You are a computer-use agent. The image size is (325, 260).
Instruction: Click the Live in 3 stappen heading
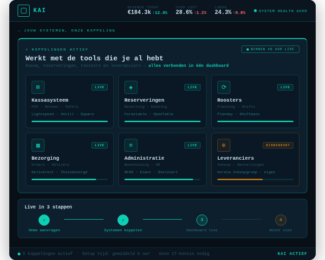tap(48, 207)
